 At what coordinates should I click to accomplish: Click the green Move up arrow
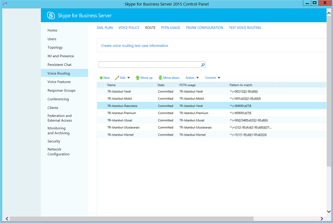click(137, 78)
